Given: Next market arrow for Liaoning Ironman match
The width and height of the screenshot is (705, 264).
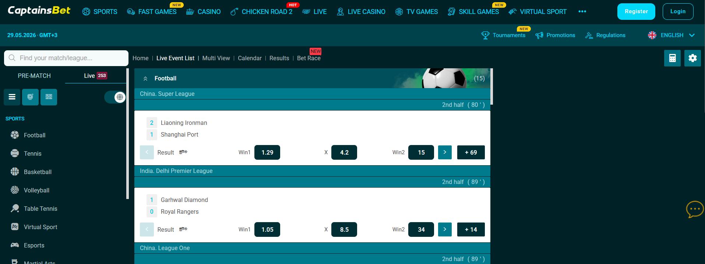Looking at the screenshot, I should coord(445,152).
